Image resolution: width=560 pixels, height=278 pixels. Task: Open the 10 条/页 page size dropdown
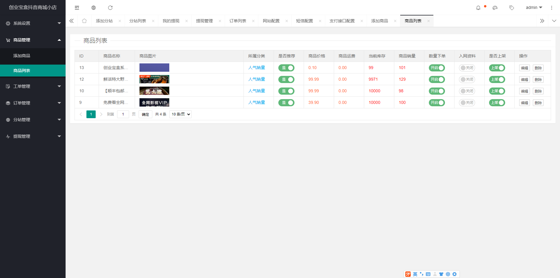(x=180, y=114)
